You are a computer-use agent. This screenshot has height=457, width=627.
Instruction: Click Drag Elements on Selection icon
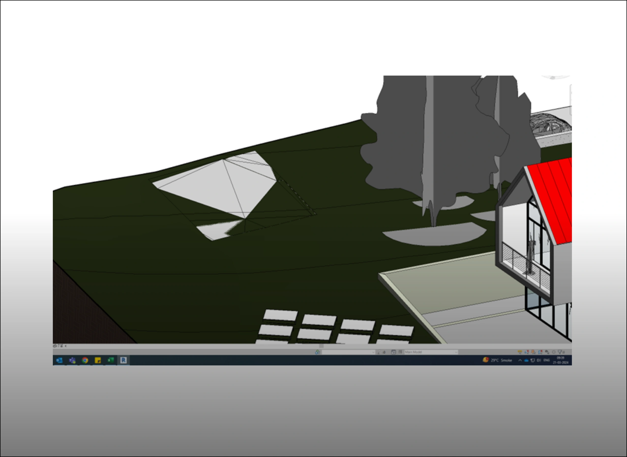[x=547, y=352]
